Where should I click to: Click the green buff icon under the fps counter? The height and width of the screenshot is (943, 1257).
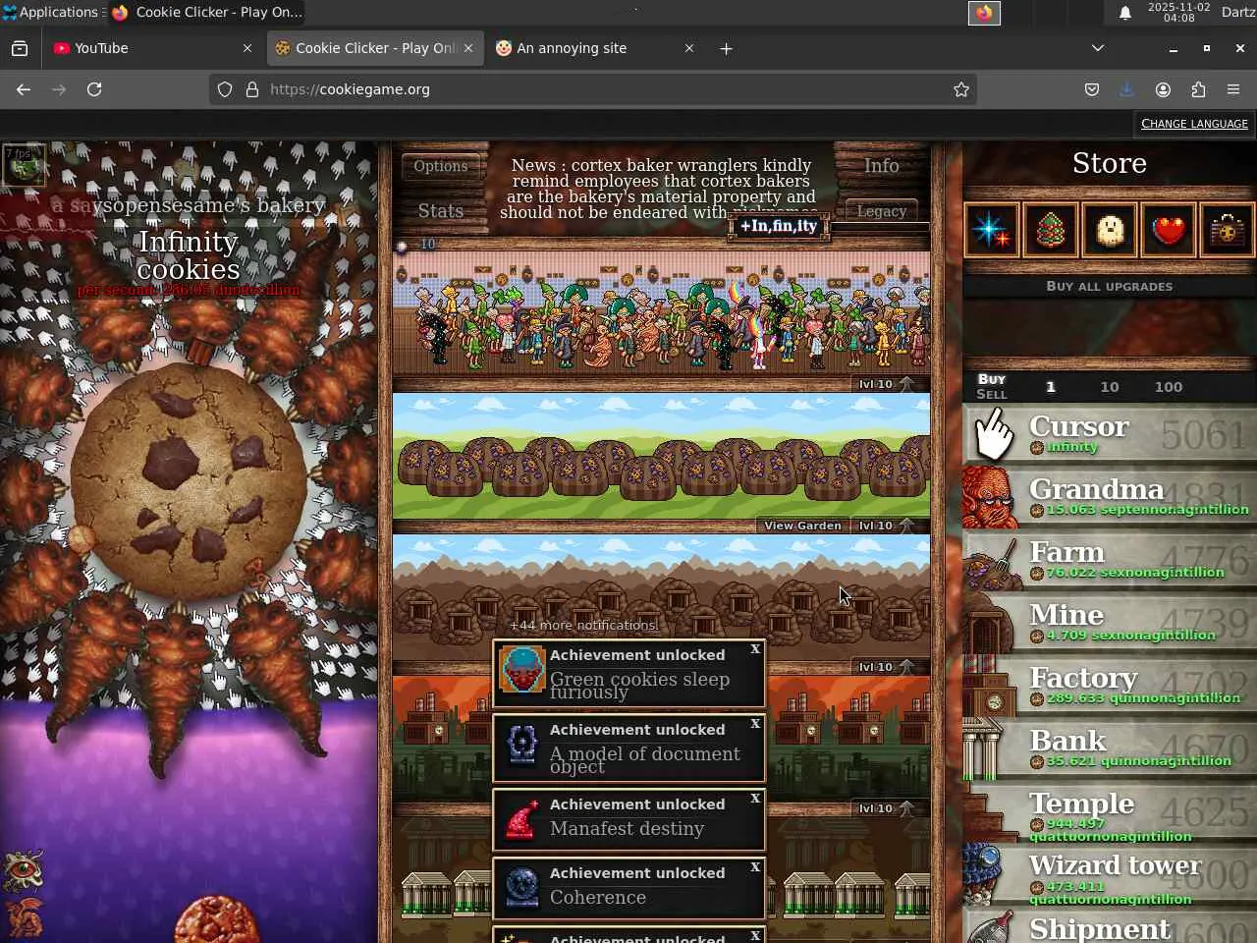(x=24, y=165)
